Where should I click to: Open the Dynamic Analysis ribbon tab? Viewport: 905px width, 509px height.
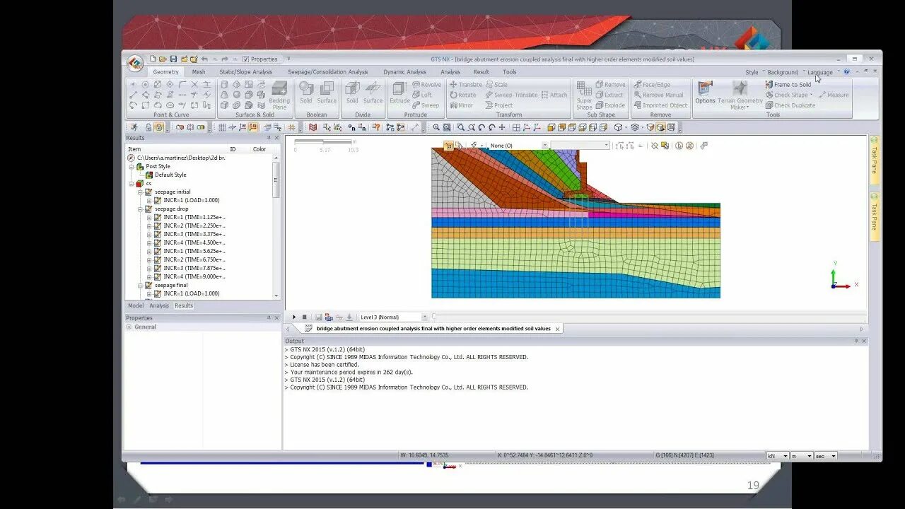[404, 72]
